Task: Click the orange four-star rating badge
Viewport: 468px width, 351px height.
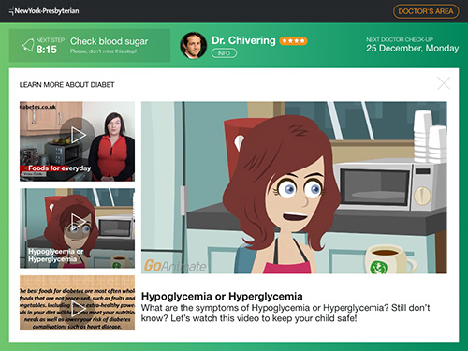Action: (293, 40)
